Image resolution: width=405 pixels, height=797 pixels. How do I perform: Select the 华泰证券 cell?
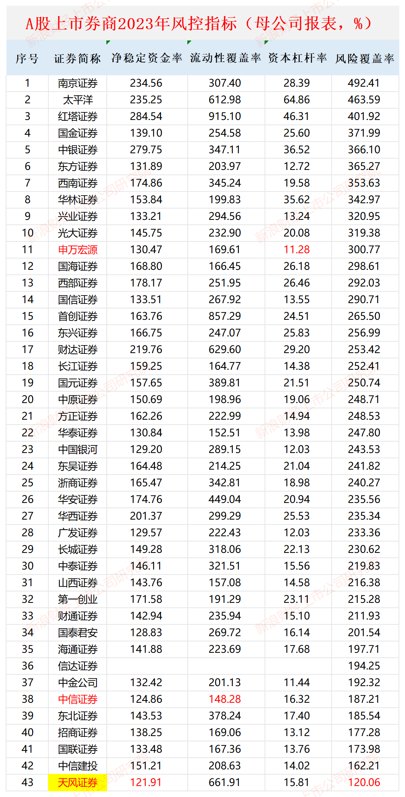pyautogui.click(x=78, y=433)
